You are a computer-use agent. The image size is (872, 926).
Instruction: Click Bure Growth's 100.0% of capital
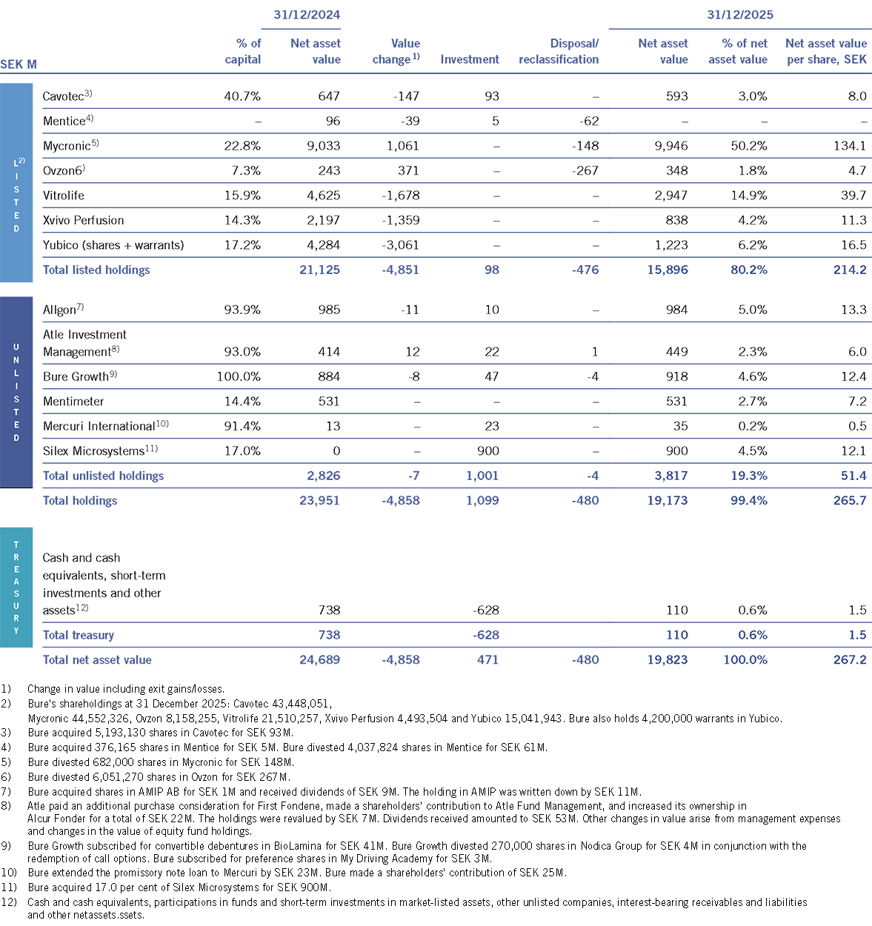tap(239, 376)
